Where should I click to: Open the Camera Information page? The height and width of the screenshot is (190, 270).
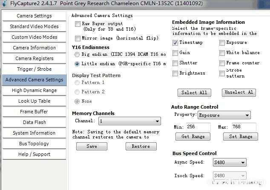(x=34, y=48)
